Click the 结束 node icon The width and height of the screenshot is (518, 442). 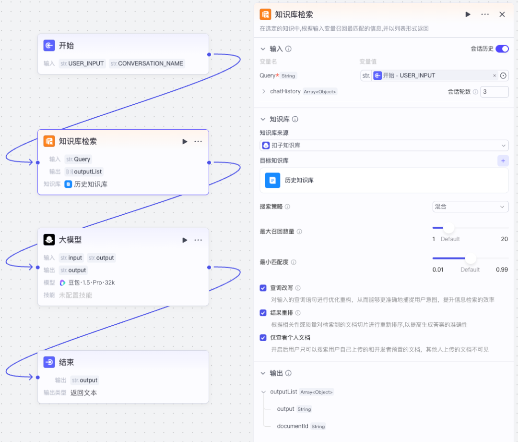(49, 362)
